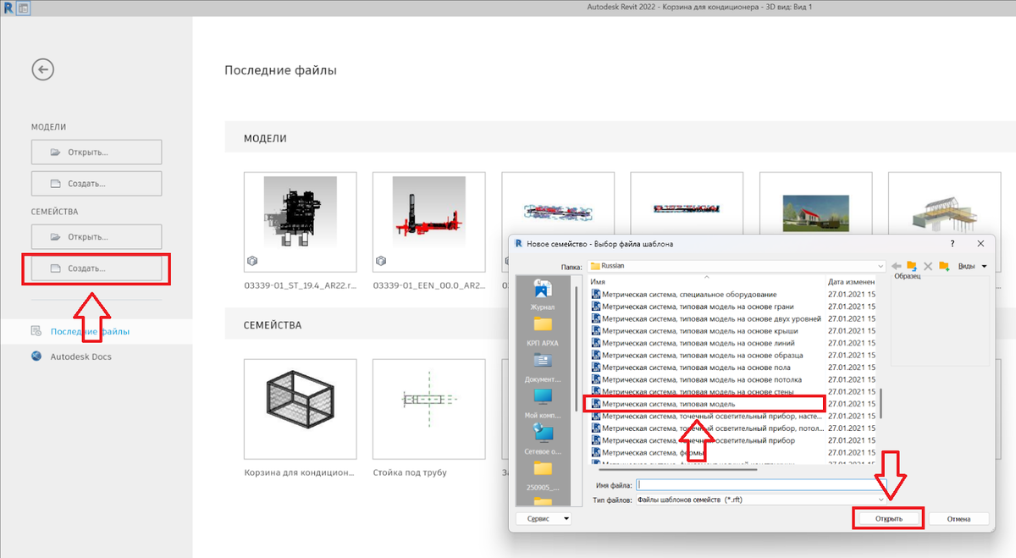
Task: Sort by the Дата изменения column header
Action: point(853,281)
